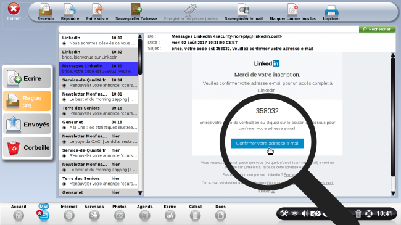The width and height of the screenshot is (401, 225).
Task: Select the LinkedIn 10:32 bienvenue email
Action: coord(98,54)
